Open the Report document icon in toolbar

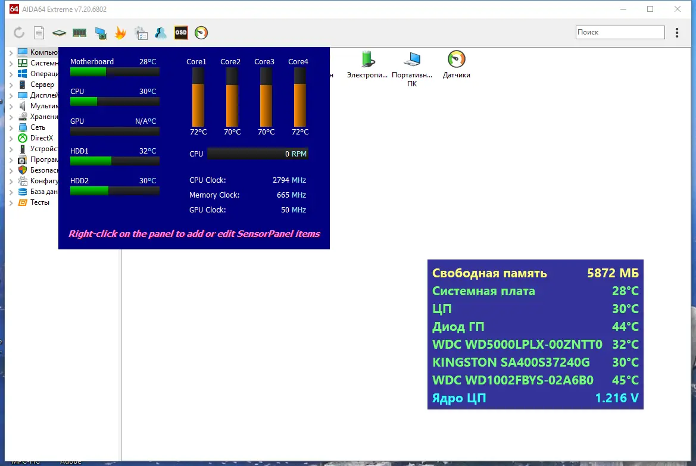(39, 32)
